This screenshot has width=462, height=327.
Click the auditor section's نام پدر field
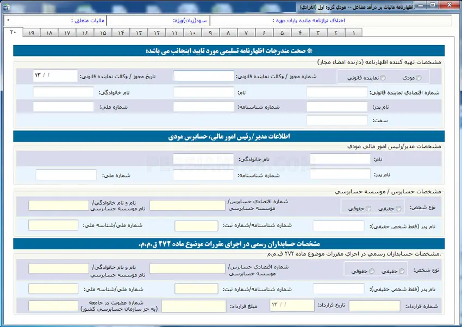tap(339, 226)
